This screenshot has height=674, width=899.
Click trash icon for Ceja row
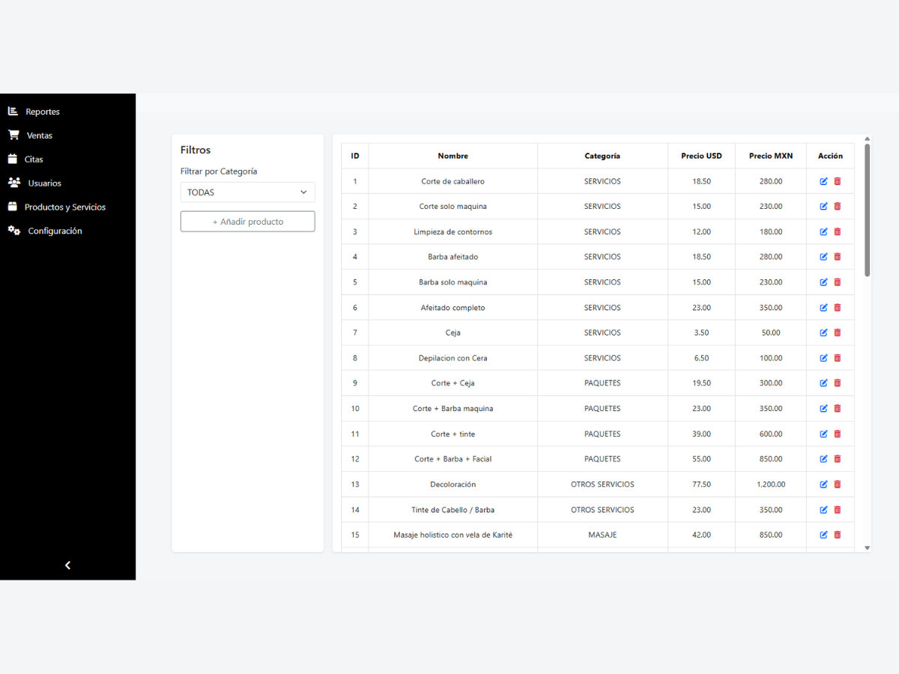point(838,333)
